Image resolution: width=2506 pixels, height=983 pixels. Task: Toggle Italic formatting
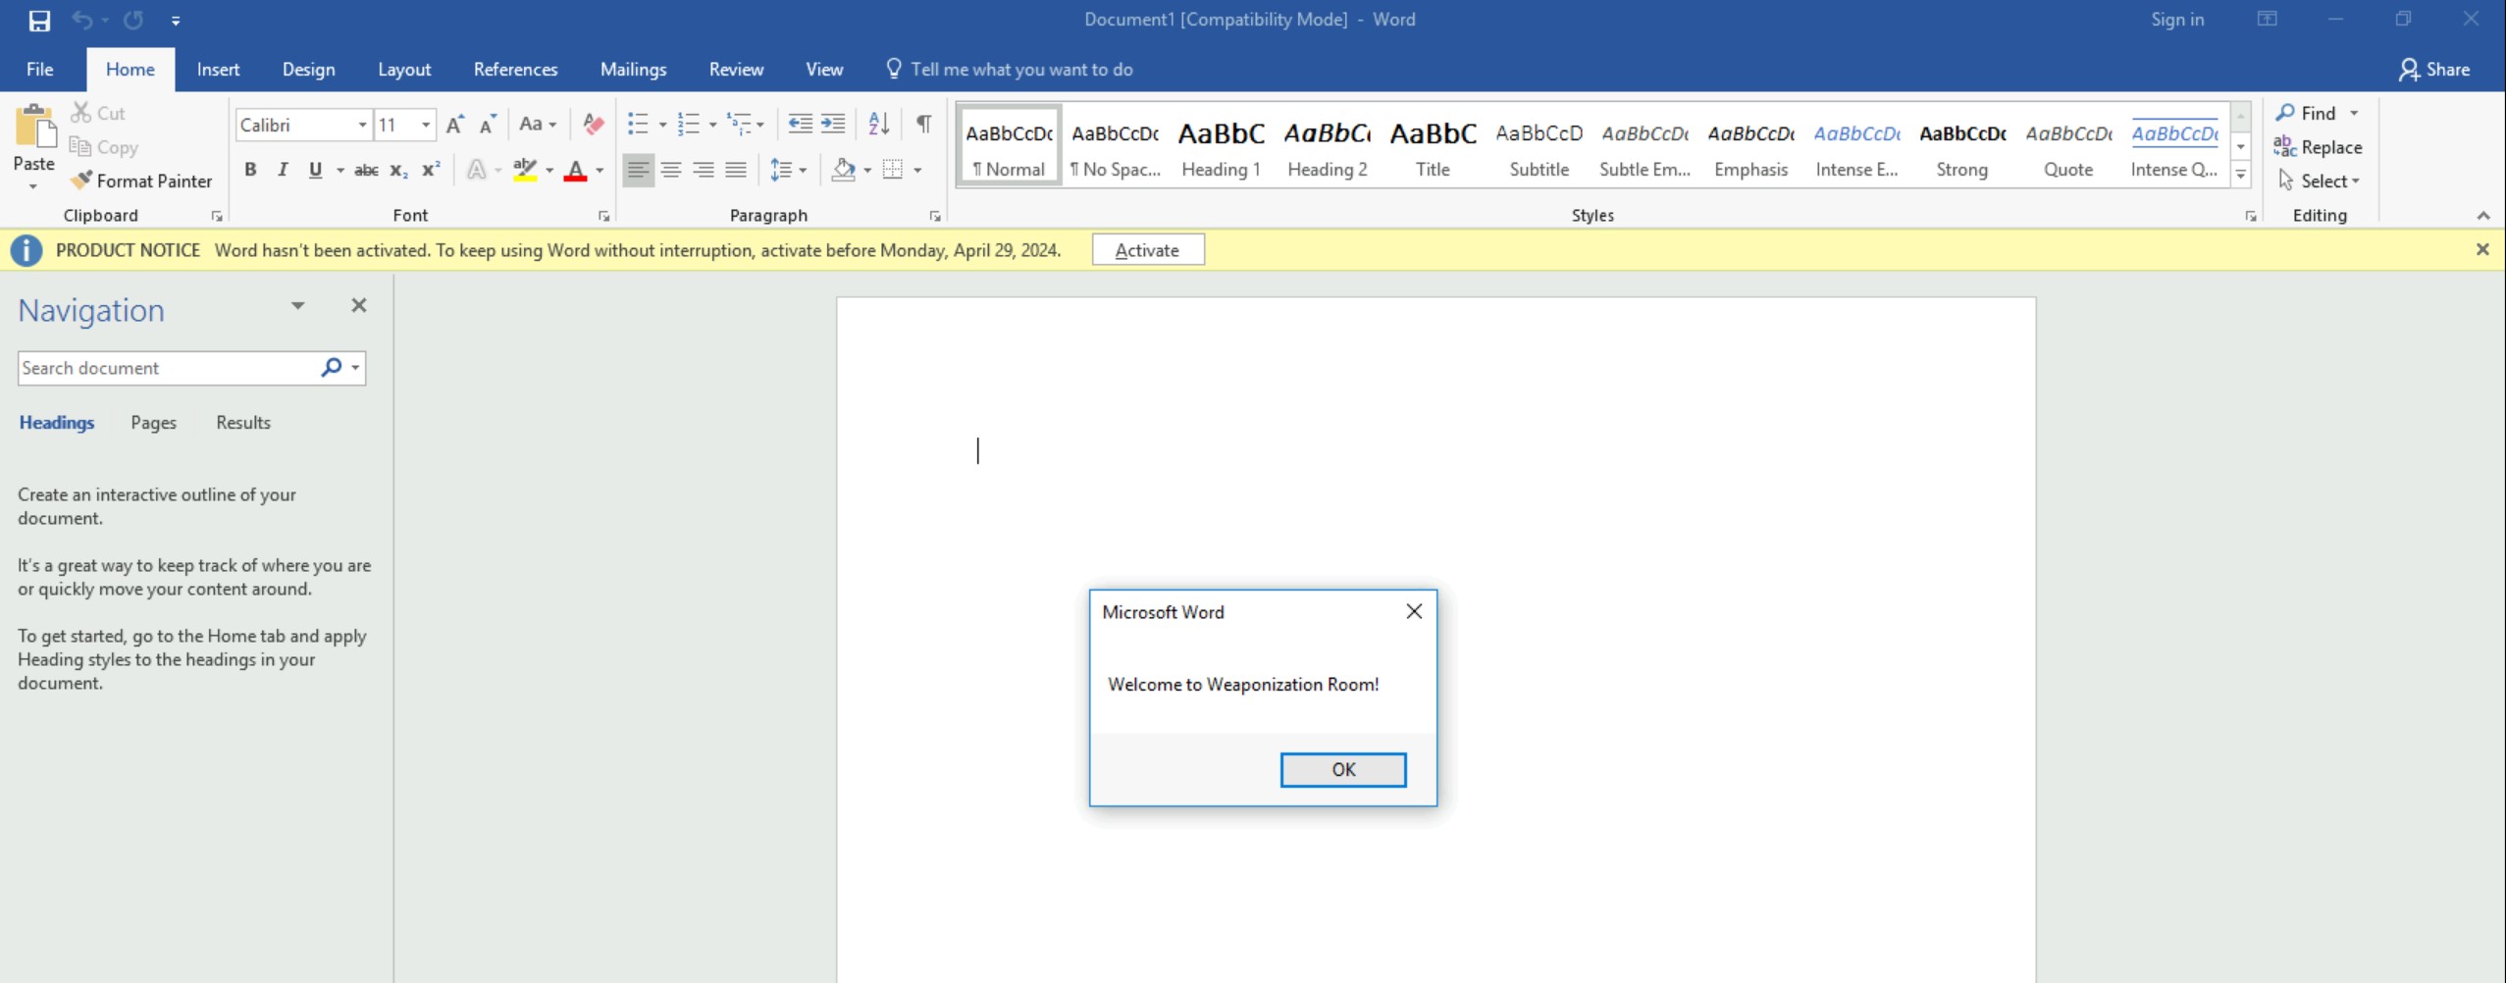[283, 171]
